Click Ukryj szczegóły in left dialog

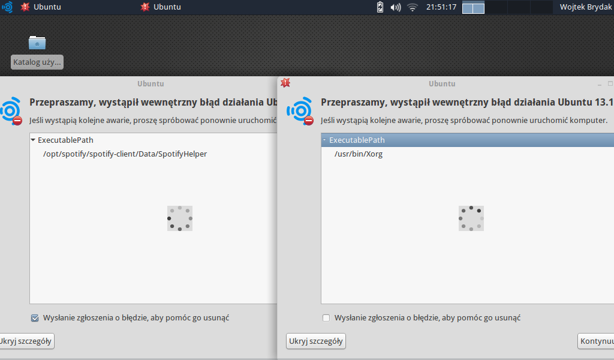[26, 341]
